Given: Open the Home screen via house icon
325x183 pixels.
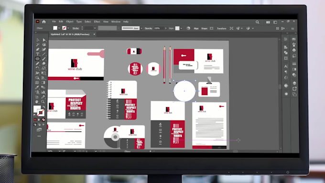Looking at the screenshot, I should pyautogui.click(x=44, y=22).
